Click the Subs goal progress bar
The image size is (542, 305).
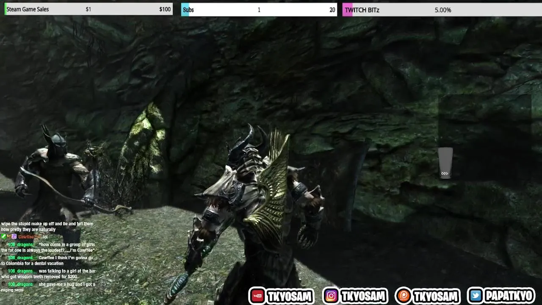tap(259, 10)
